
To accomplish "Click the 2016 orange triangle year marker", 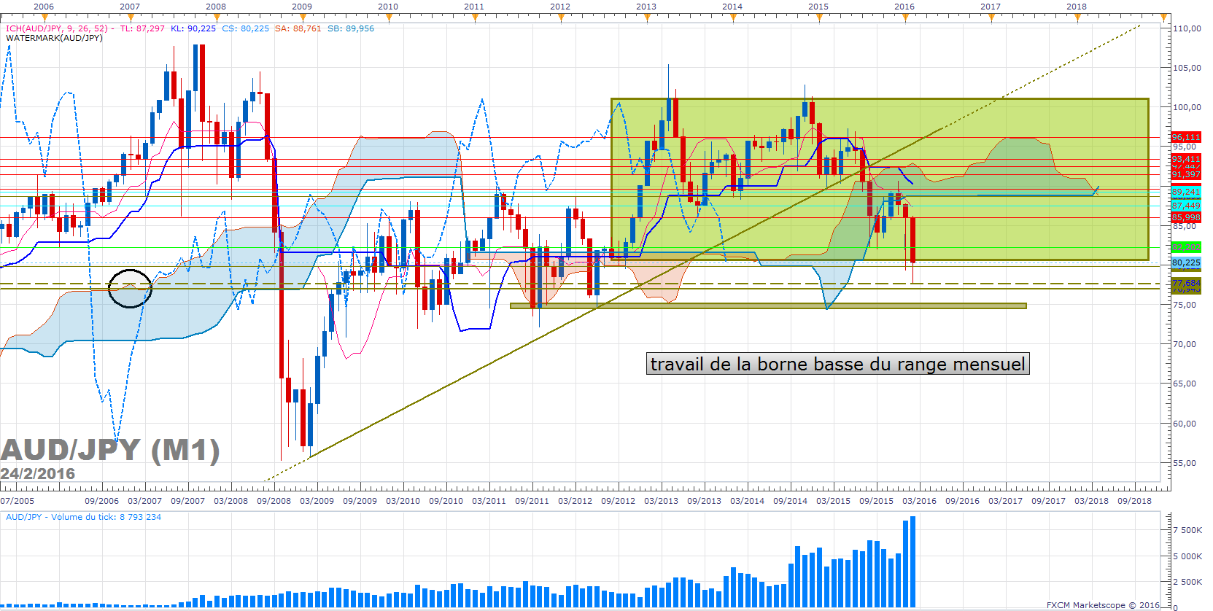I will pyautogui.click(x=905, y=19).
